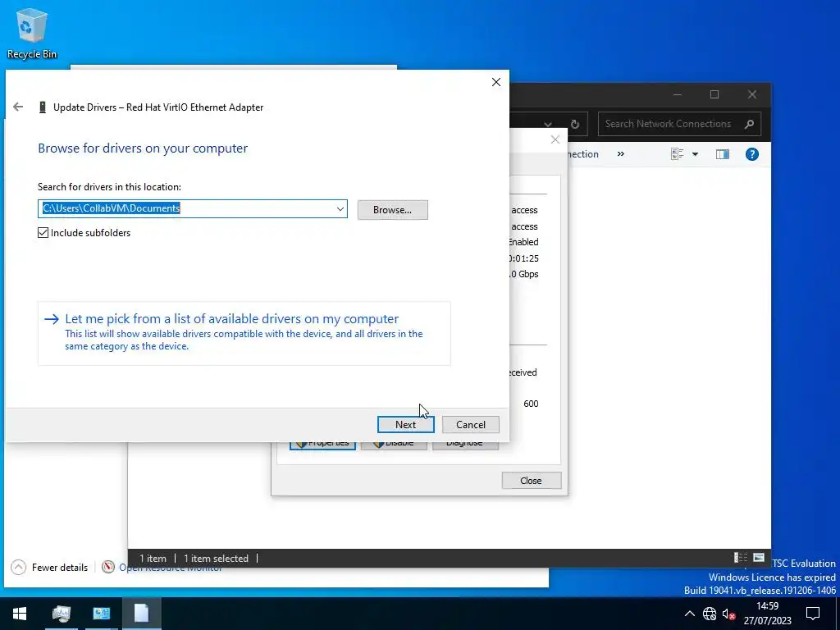Image resolution: width=840 pixels, height=630 pixels.
Task: Open the notification action center
Action: pos(813,614)
